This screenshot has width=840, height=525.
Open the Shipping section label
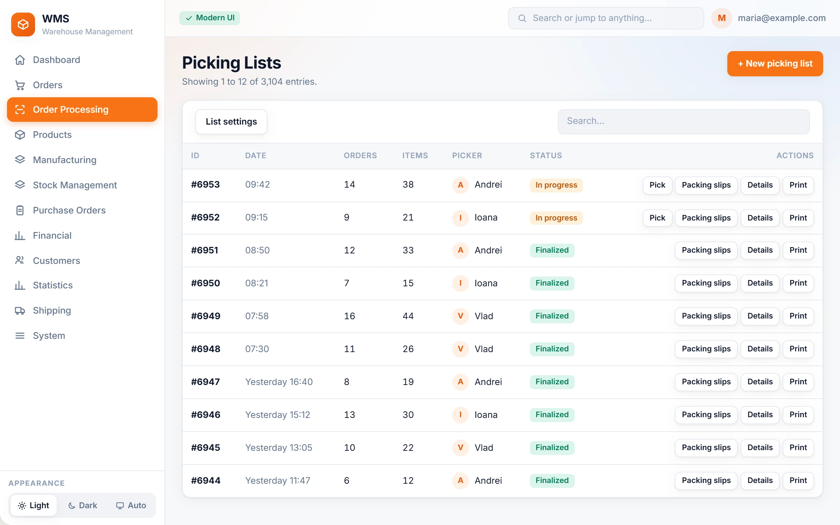point(52,310)
